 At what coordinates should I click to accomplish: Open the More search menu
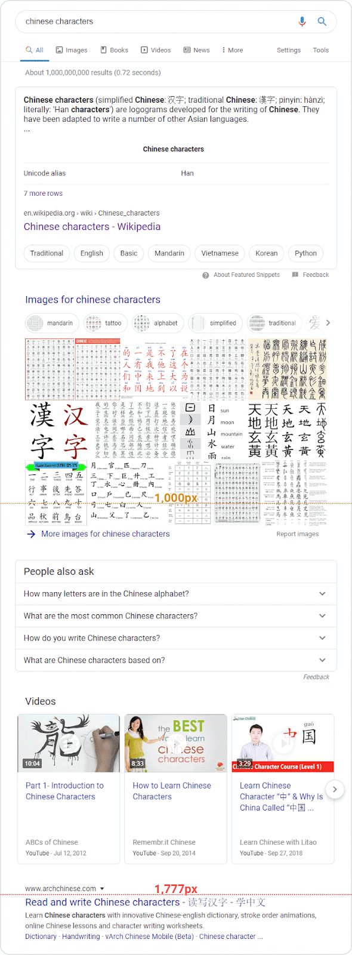point(232,50)
